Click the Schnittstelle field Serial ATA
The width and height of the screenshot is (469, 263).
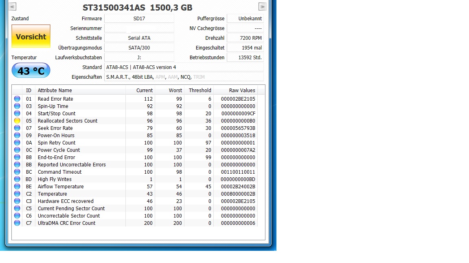(x=139, y=38)
